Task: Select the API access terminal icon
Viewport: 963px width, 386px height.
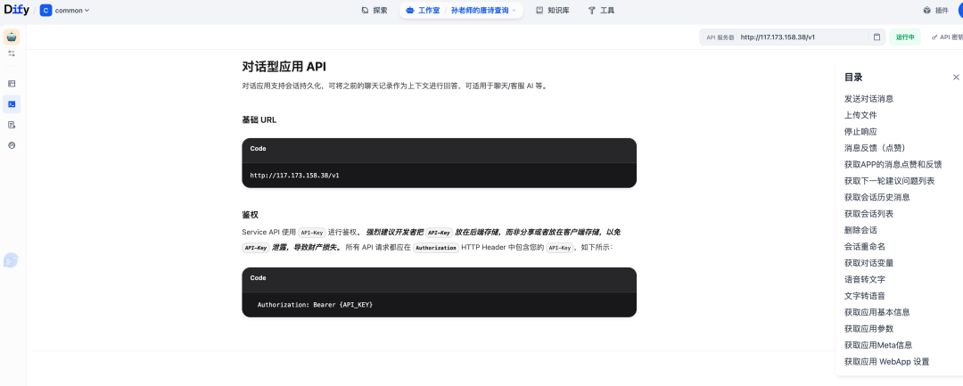Action: [12, 104]
